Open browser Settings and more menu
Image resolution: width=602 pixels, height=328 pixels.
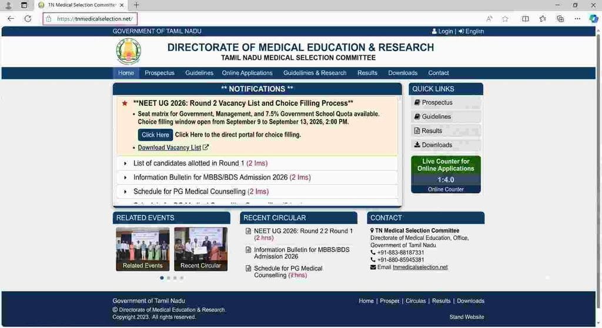click(577, 18)
